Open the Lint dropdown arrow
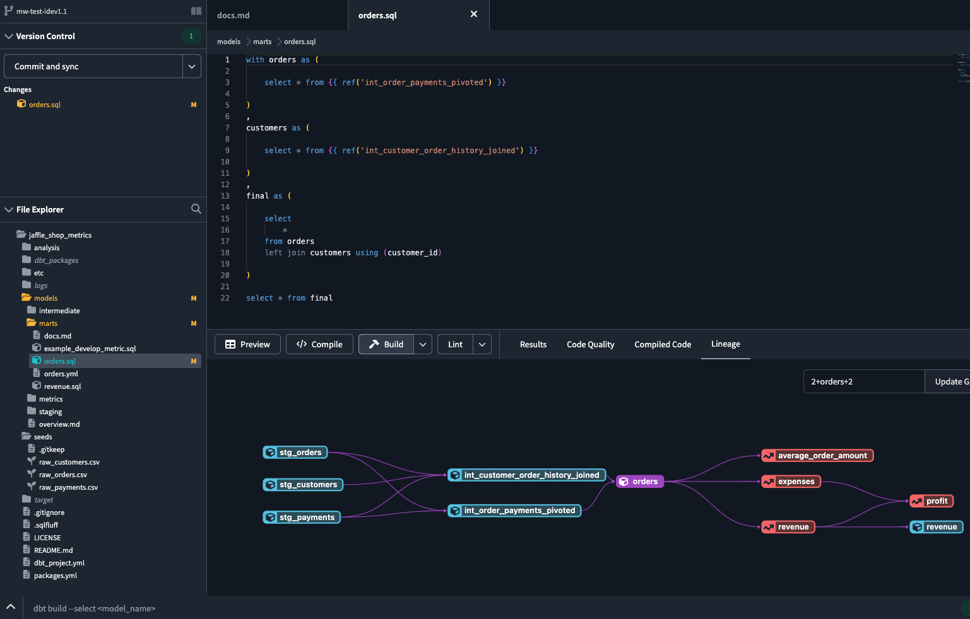This screenshot has height=619, width=970. (482, 344)
